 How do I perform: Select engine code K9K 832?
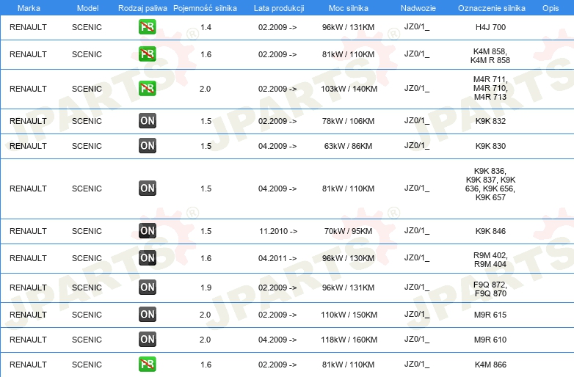[x=490, y=121]
